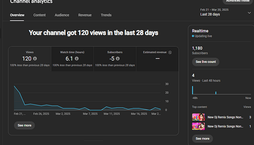Click the small bar in the 48-hour chart

click(x=216, y=93)
